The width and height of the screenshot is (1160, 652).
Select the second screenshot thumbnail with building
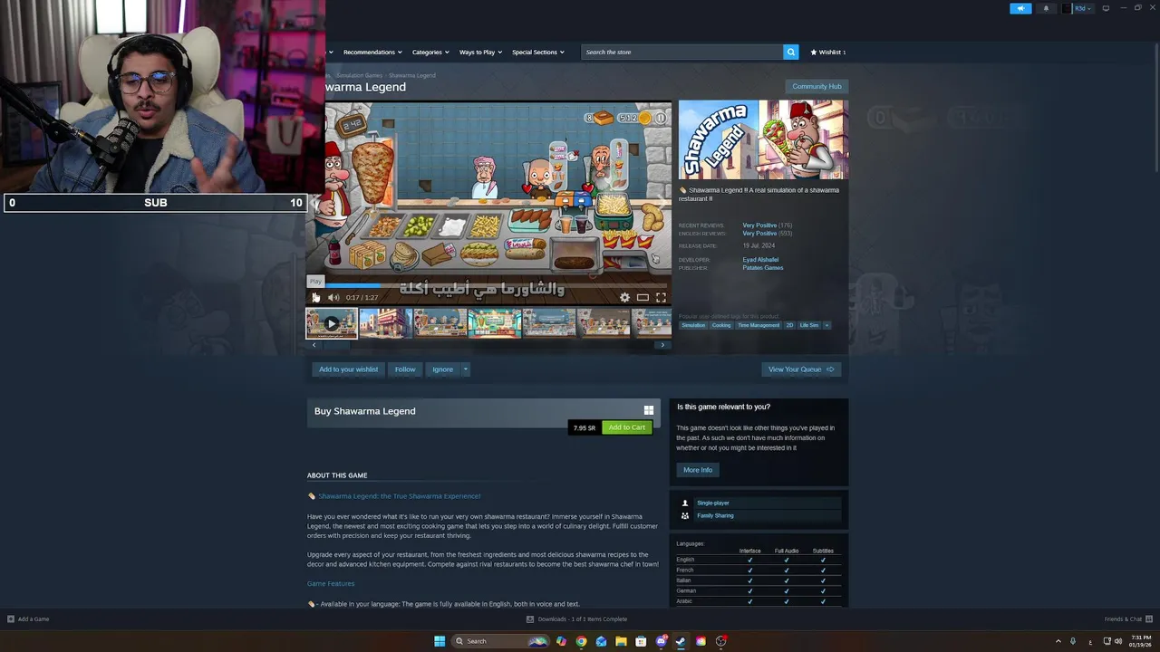[385, 323]
